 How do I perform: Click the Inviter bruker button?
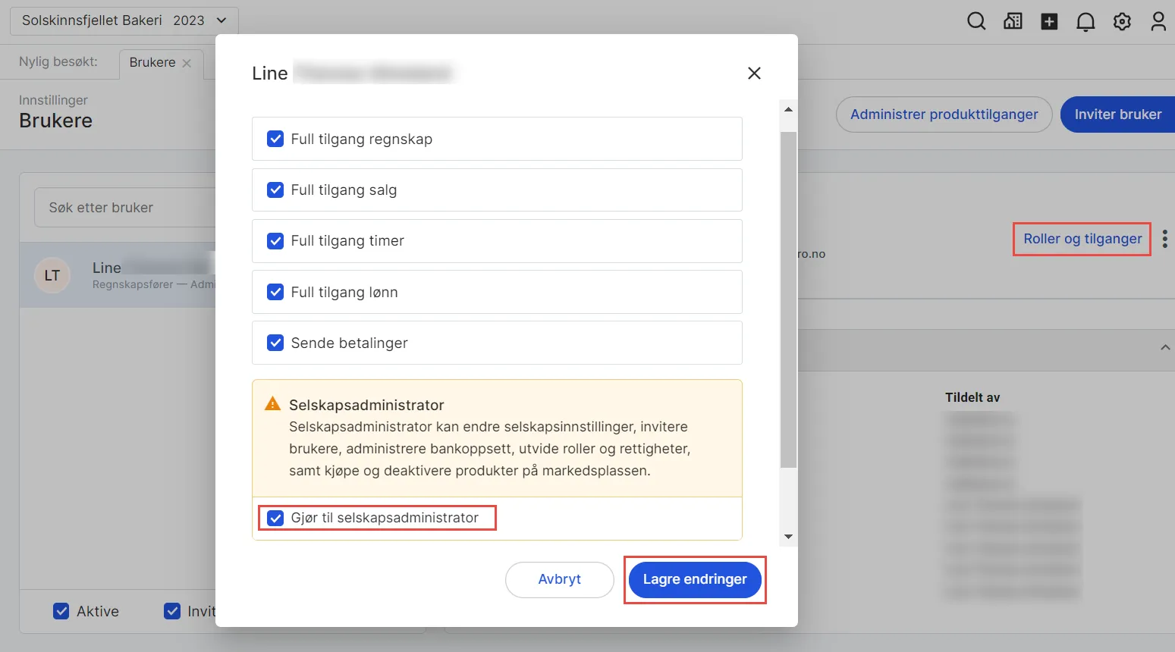point(1117,114)
